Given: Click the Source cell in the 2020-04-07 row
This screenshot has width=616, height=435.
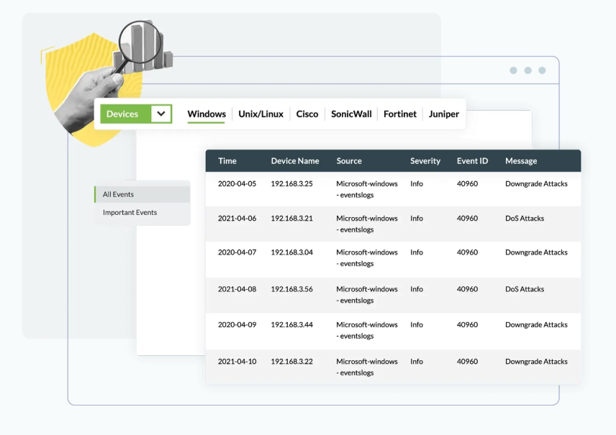Looking at the screenshot, I should (367, 258).
